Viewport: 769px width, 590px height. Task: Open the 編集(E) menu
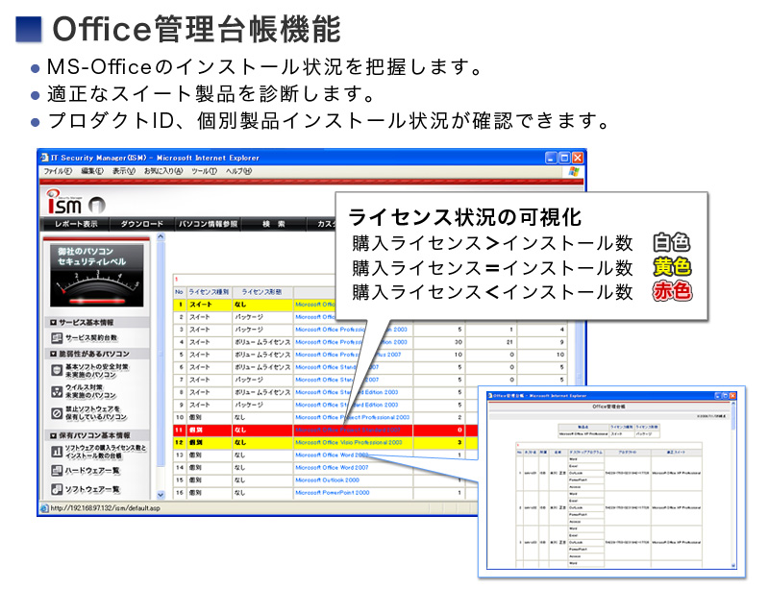click(92, 171)
